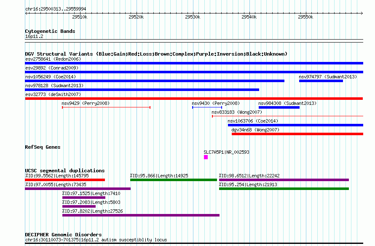Screen dimensions: 375x246
Task: Click the thin red nsv9429 interval line
Action: pyautogui.click(x=106, y=107)
